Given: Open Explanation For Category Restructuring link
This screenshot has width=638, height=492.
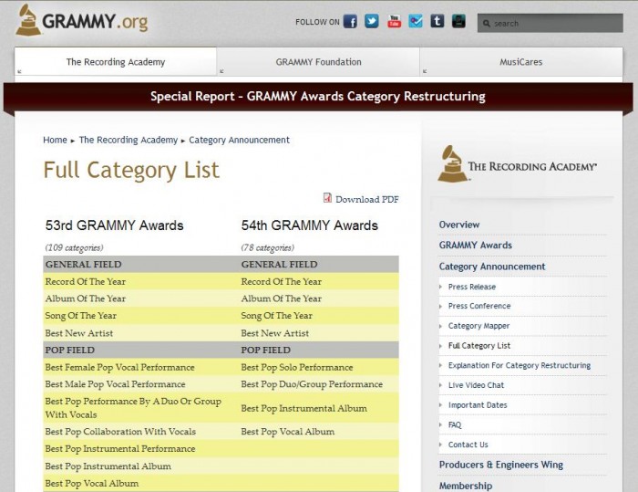Looking at the screenshot, I should click(520, 365).
